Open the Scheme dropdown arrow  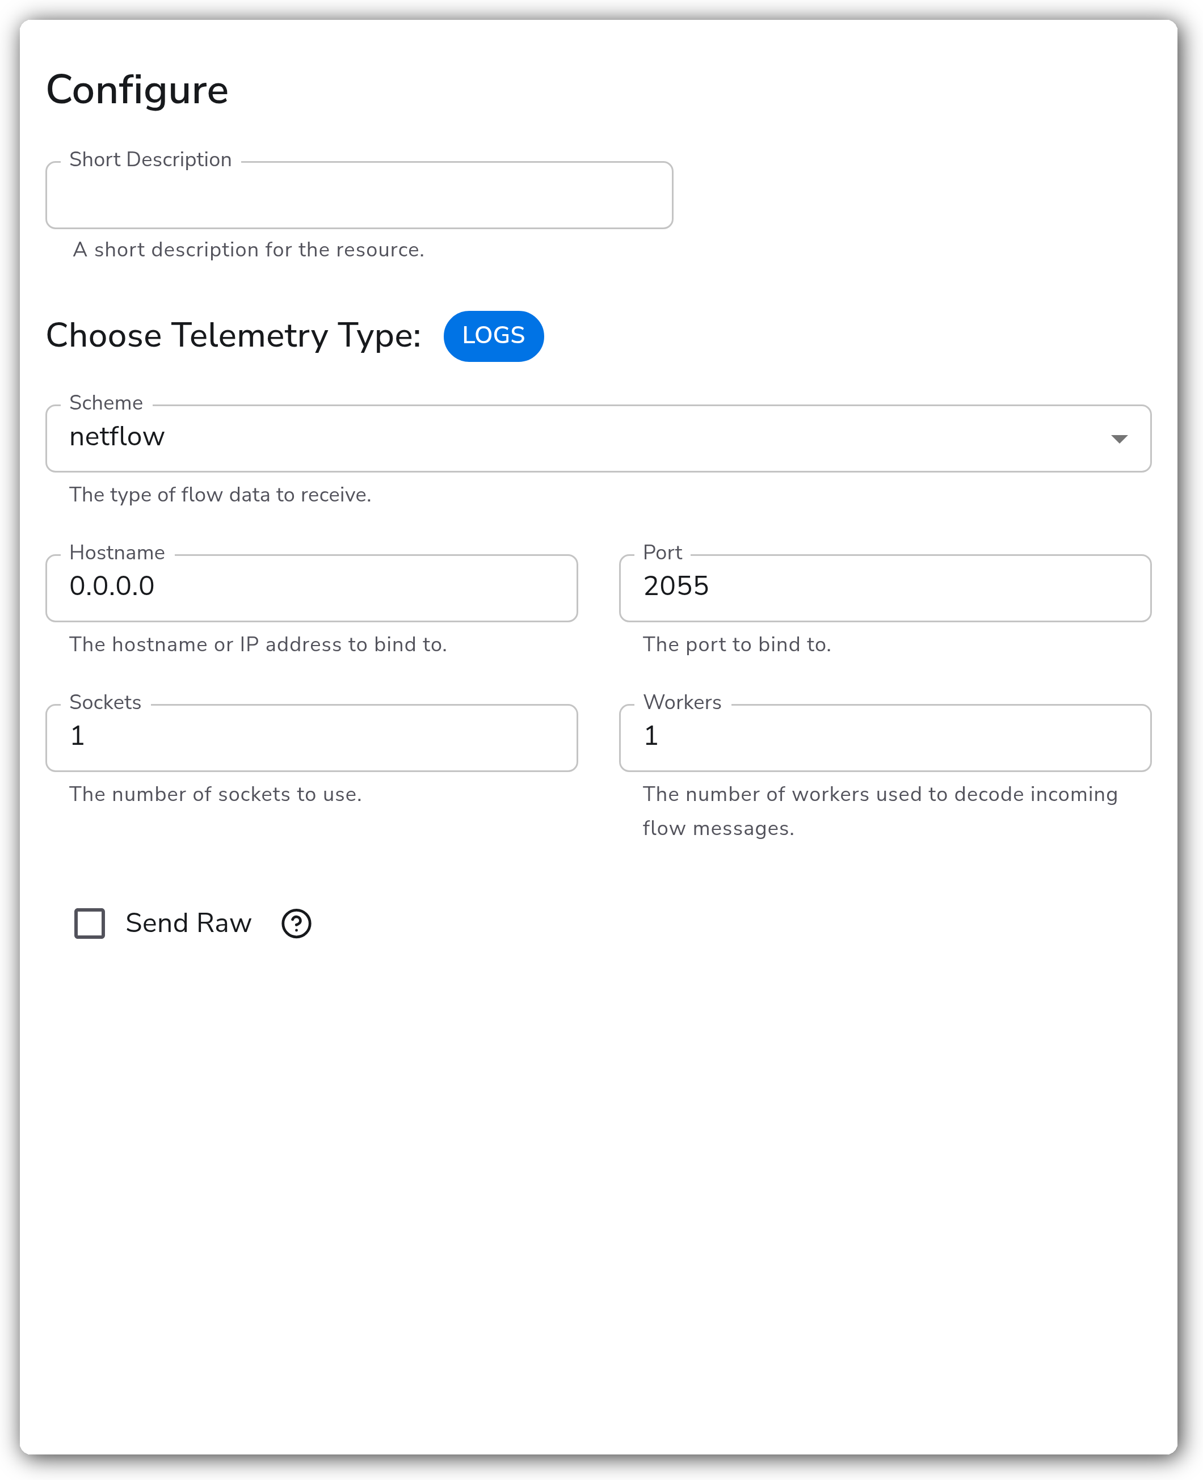tap(1118, 439)
